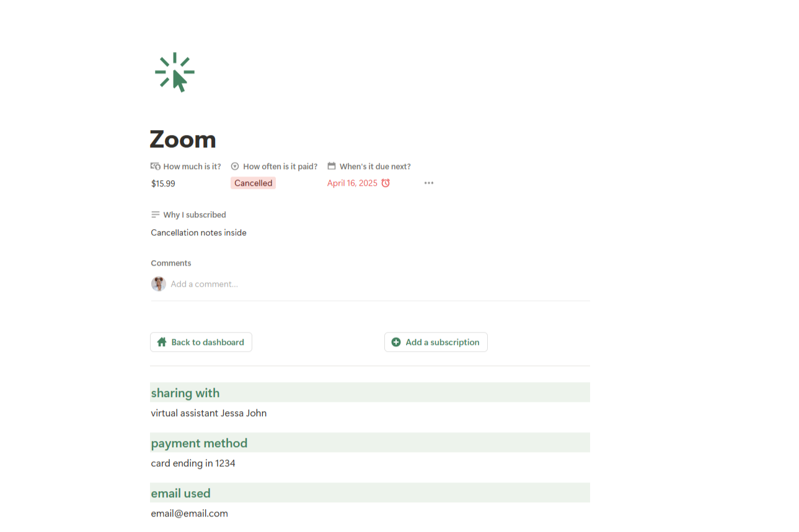Click the money icon beside How much is it
Image resolution: width=799 pixels, height=532 pixels.
pos(156,166)
